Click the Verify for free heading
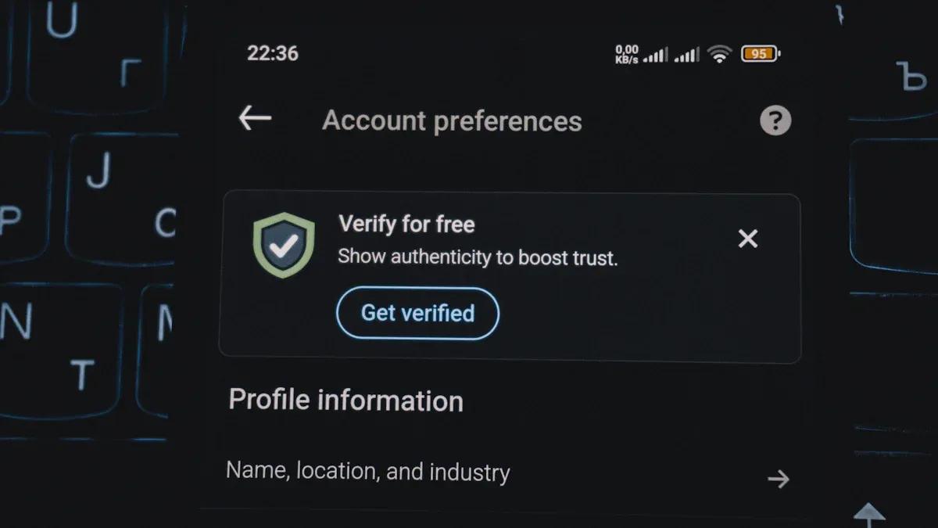938x528 pixels. point(406,224)
